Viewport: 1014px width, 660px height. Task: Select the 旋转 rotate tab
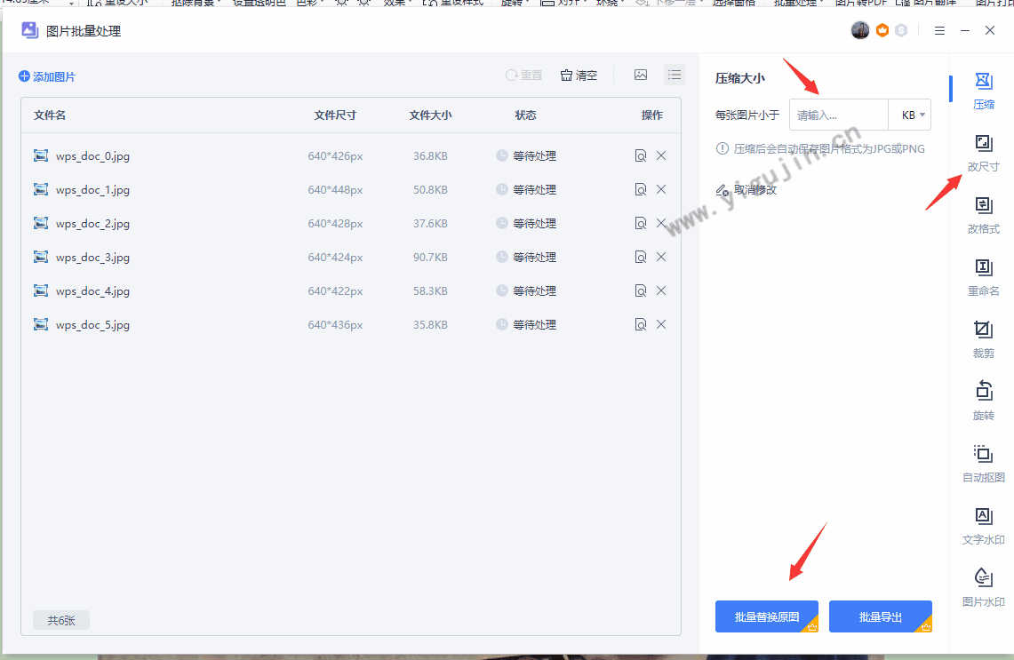pos(983,402)
